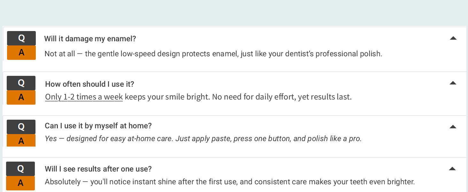This screenshot has height=192, width=468.
Task: Open the "Only 1-2 times a week" link
Action: 84,97
